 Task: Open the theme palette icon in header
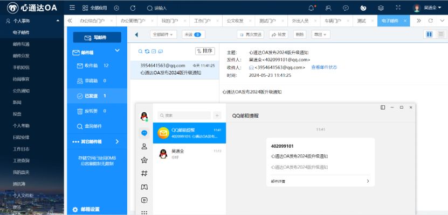[363, 8]
